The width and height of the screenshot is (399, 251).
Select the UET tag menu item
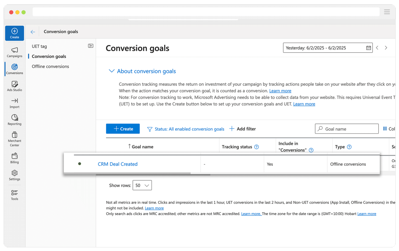click(x=39, y=46)
